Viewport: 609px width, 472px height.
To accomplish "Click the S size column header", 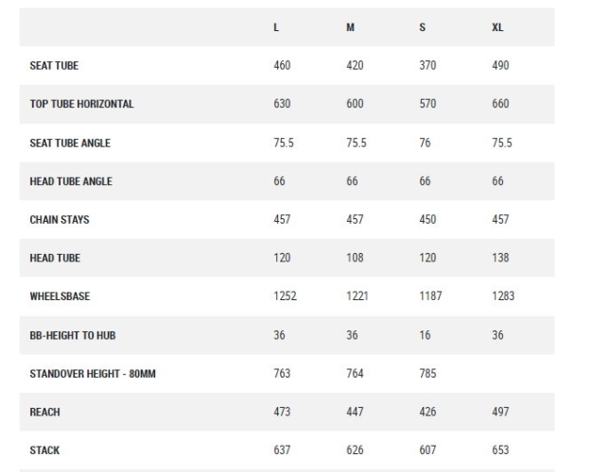I will (x=423, y=27).
